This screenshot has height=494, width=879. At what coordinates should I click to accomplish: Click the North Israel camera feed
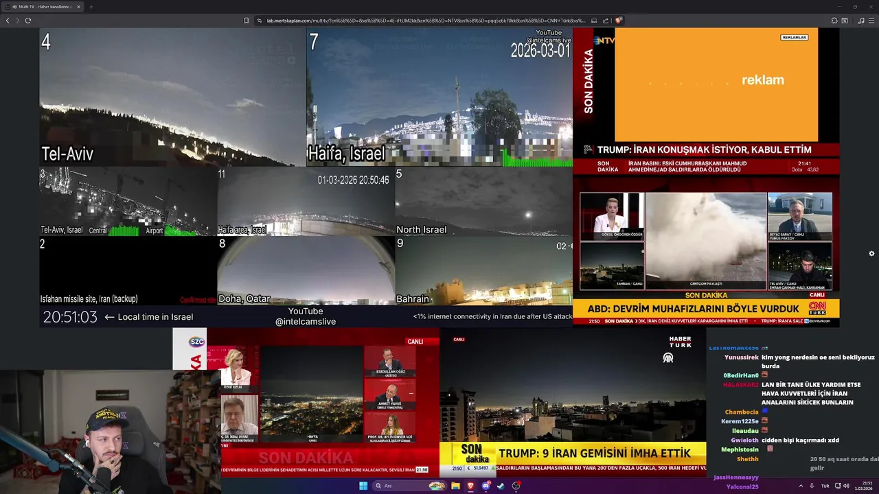483,202
